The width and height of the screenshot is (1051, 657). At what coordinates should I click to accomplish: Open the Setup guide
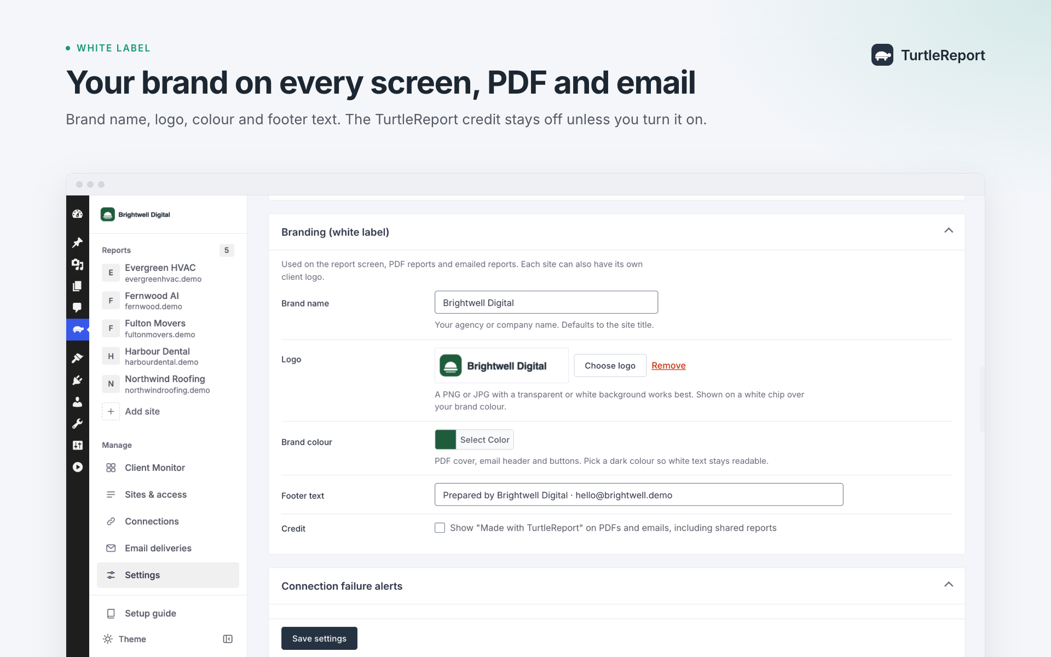(x=168, y=613)
